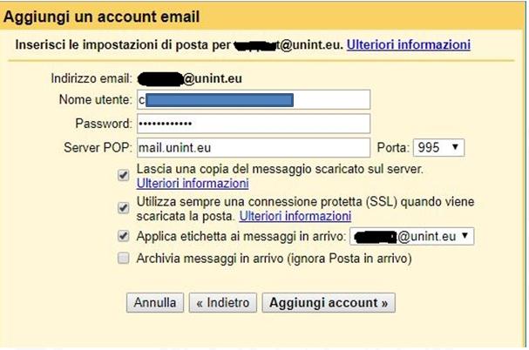
Task: Expand the incoming message label dropdown
Action: tap(411, 236)
